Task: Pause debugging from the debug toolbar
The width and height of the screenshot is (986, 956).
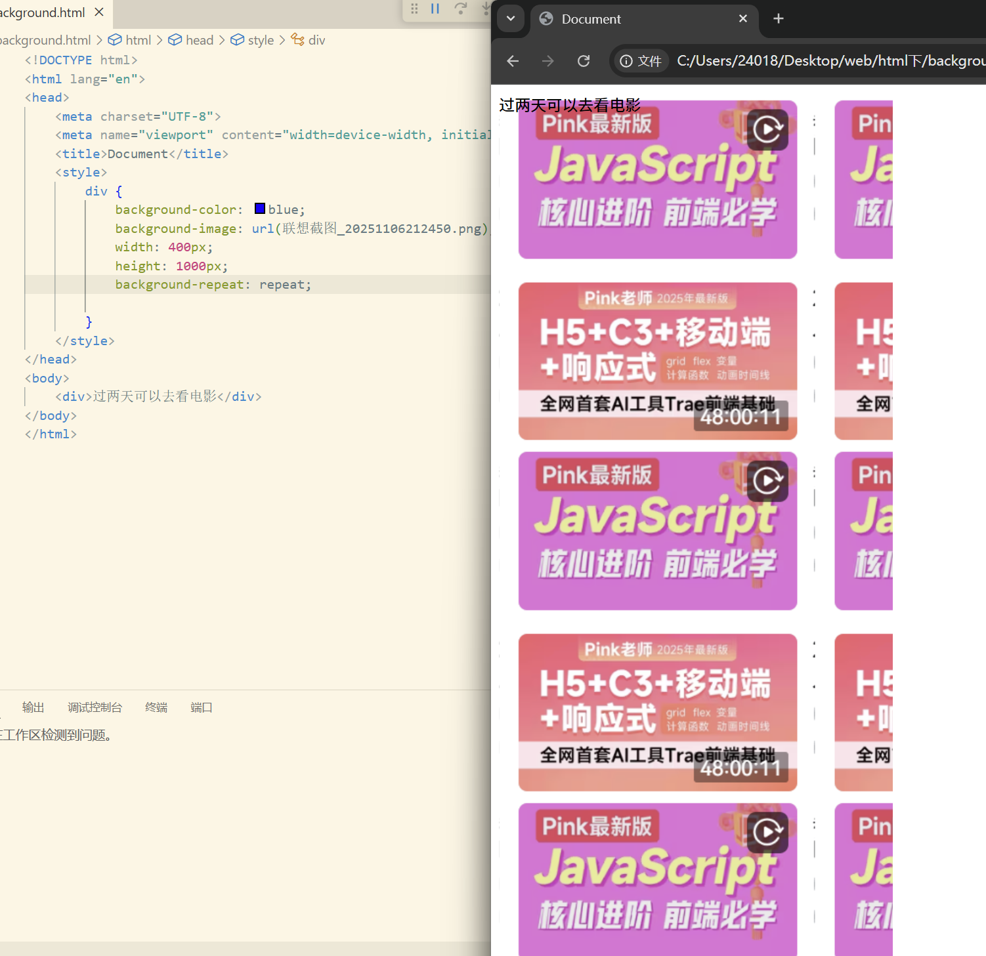Action: [x=435, y=9]
